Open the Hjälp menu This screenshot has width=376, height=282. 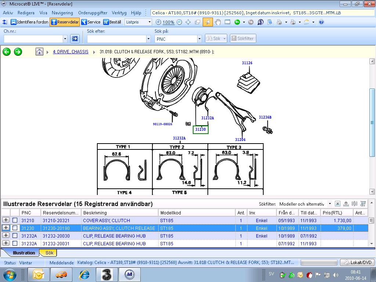coord(136,13)
